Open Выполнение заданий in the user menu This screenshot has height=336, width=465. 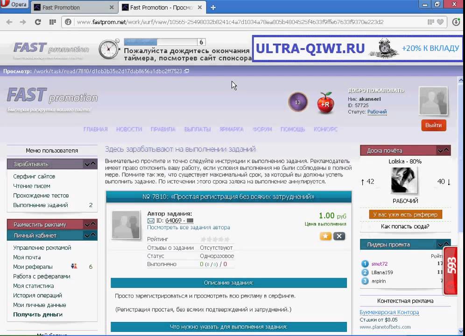point(41,205)
